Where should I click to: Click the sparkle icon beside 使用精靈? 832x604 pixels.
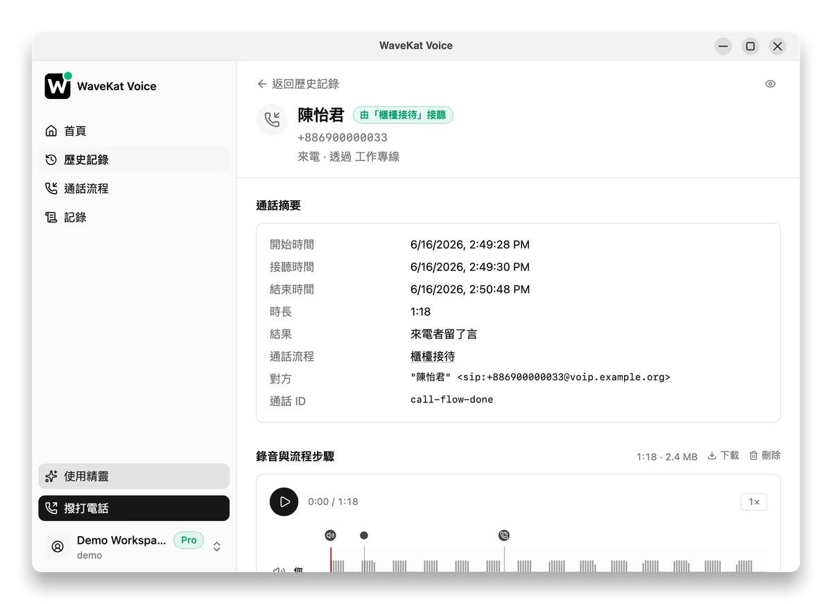pos(51,476)
